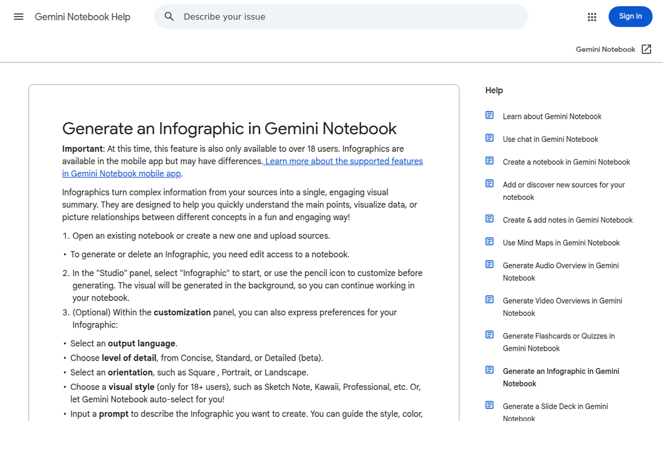Click the bold word Important
This screenshot has width=663, height=466.
(82, 149)
